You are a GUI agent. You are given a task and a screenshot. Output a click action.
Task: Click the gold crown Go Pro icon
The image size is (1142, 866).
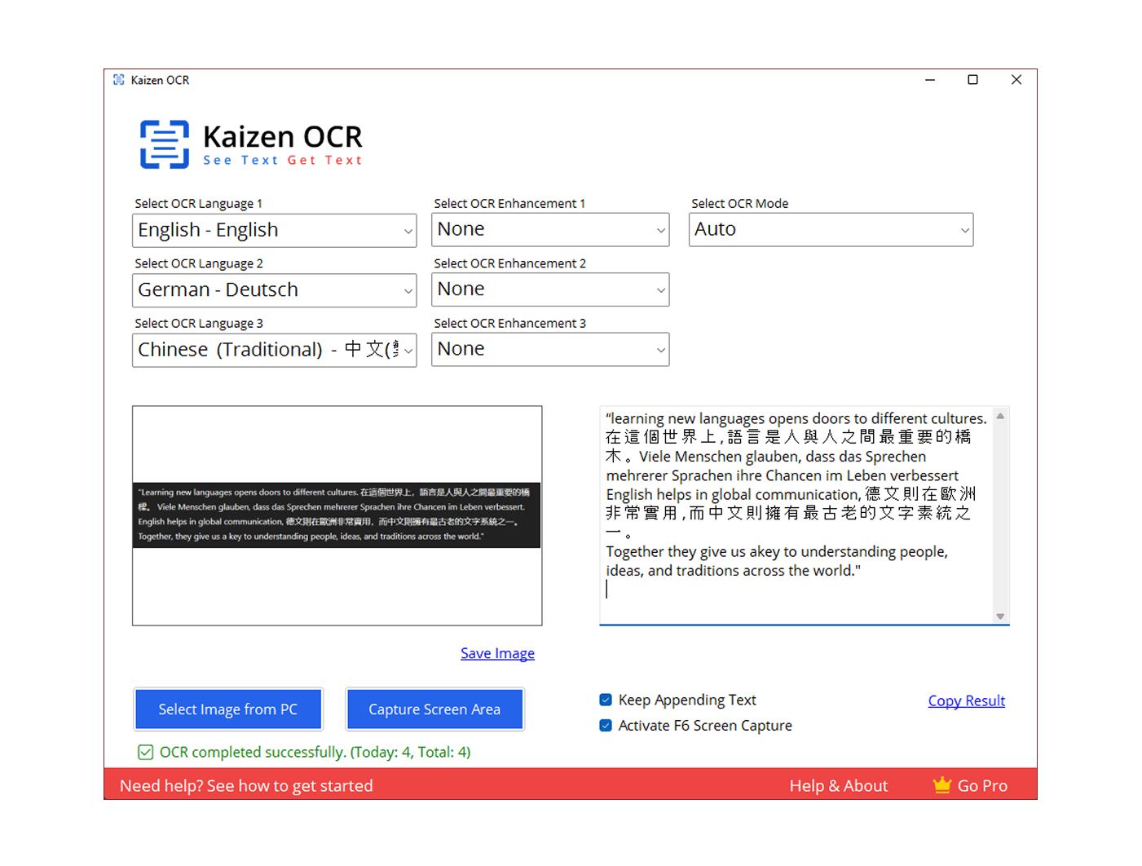941,785
